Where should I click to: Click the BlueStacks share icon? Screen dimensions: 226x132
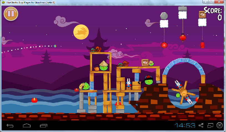pos(201,125)
